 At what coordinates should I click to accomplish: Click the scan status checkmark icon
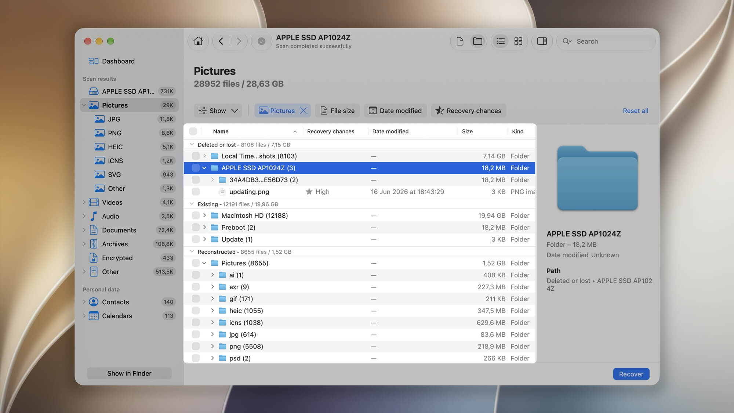(261, 41)
